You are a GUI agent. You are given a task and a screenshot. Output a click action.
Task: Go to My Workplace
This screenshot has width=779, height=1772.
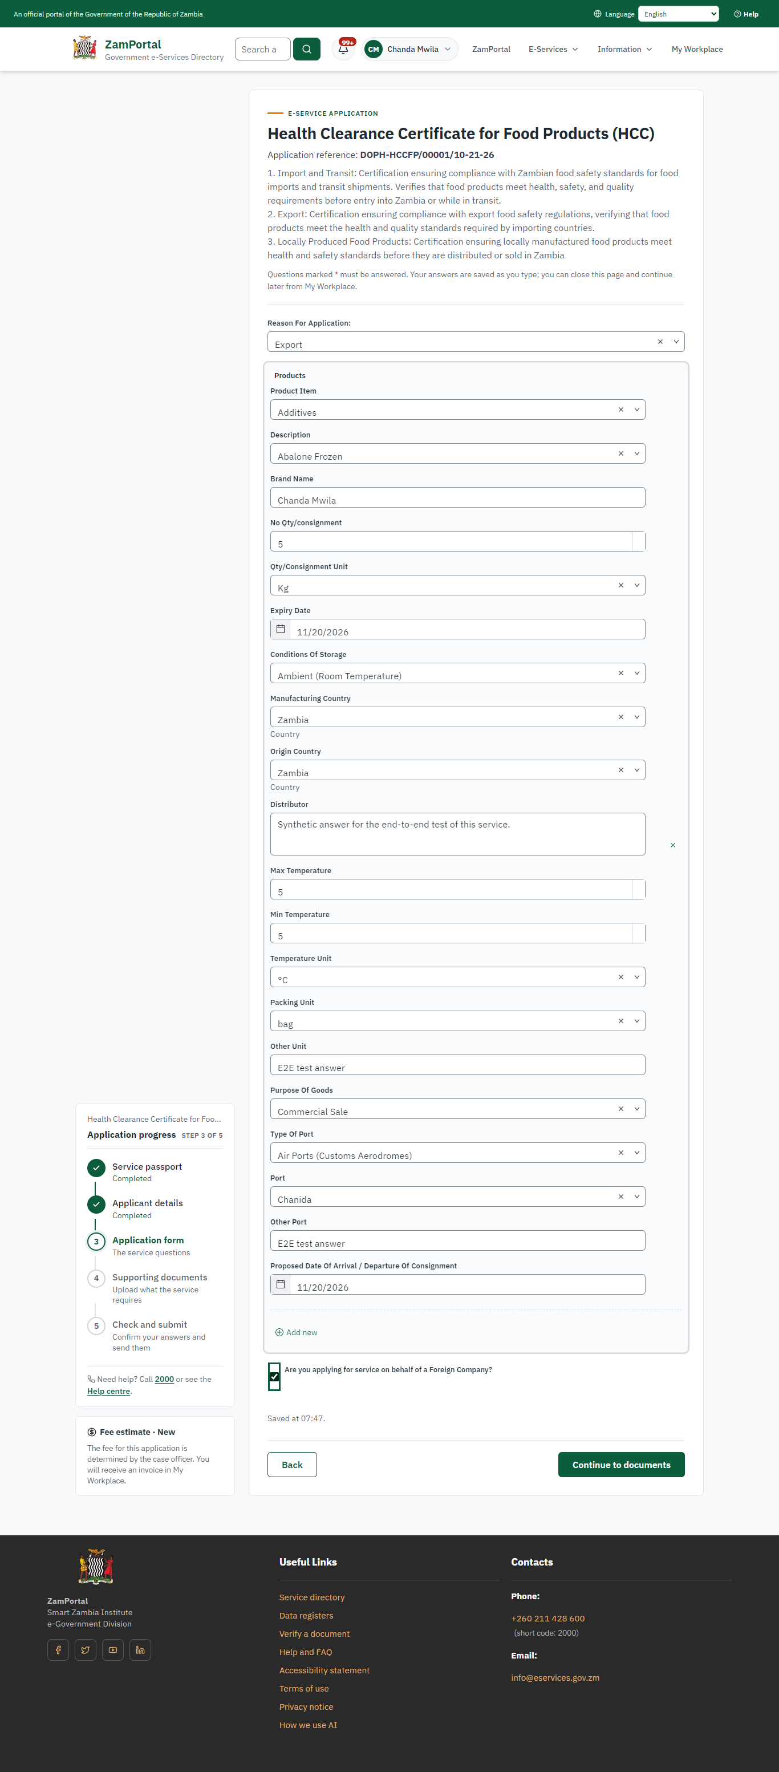696,49
